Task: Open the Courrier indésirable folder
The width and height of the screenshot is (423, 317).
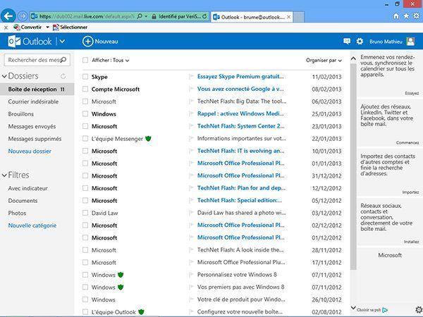Action: tap(32, 102)
